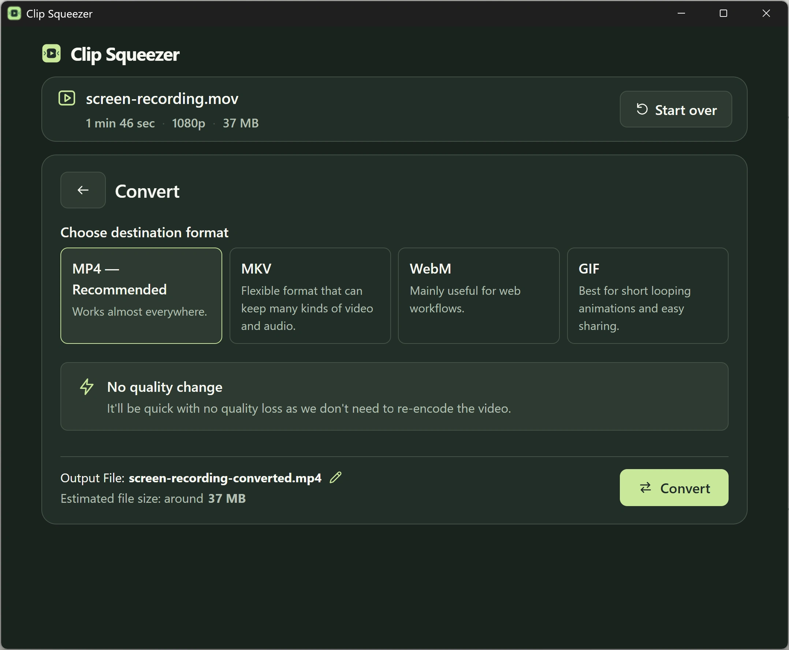Click the 'Convert' section heading
The width and height of the screenshot is (789, 650).
click(147, 191)
